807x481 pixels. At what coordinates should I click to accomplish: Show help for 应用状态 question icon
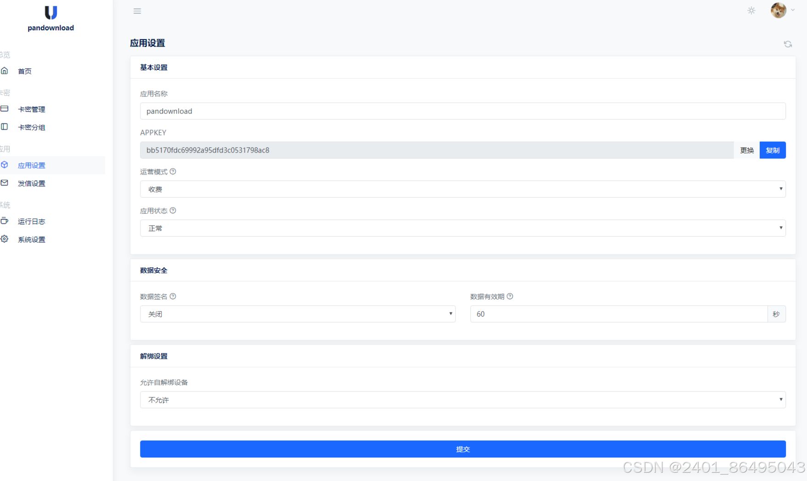tap(173, 210)
